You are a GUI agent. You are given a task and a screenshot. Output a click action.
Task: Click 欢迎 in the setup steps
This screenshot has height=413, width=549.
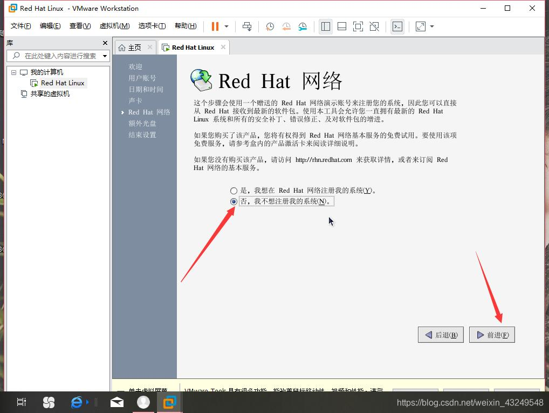(x=135, y=66)
